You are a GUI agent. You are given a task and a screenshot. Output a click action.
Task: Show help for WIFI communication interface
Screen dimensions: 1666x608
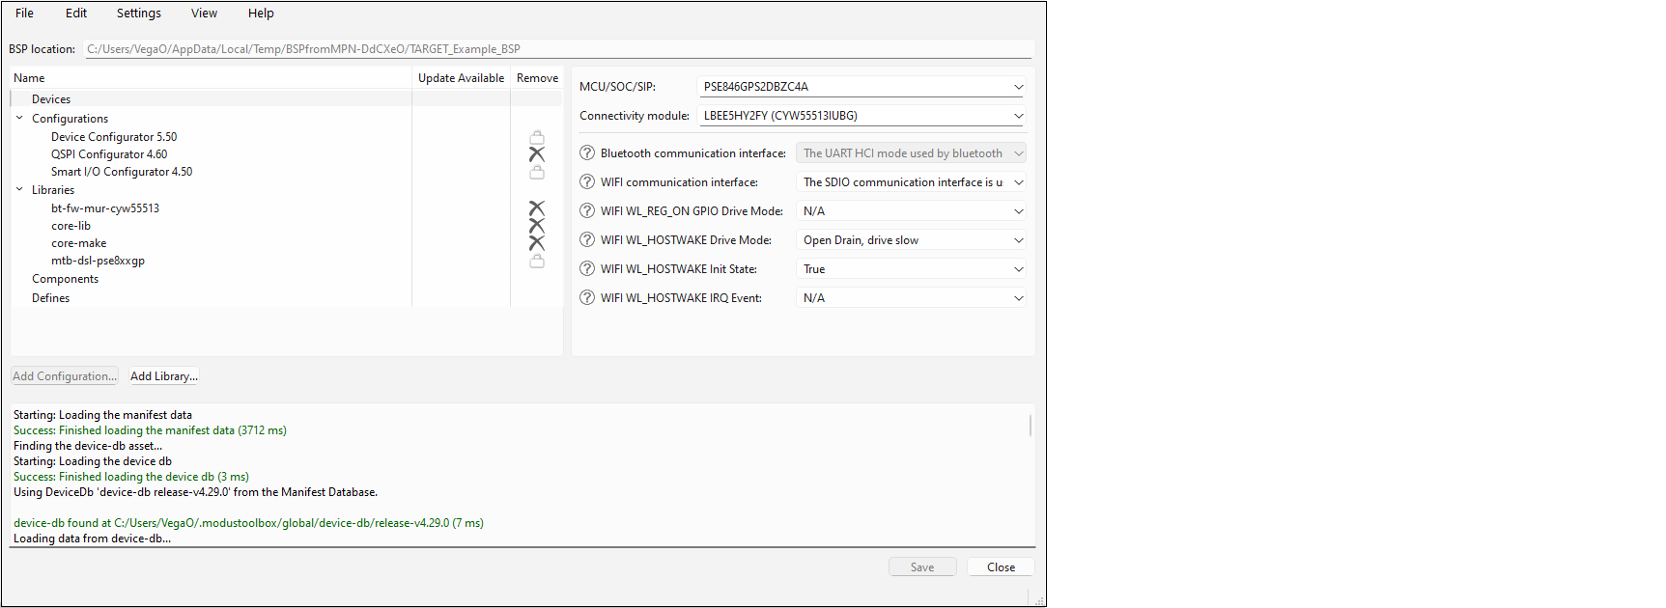click(587, 182)
